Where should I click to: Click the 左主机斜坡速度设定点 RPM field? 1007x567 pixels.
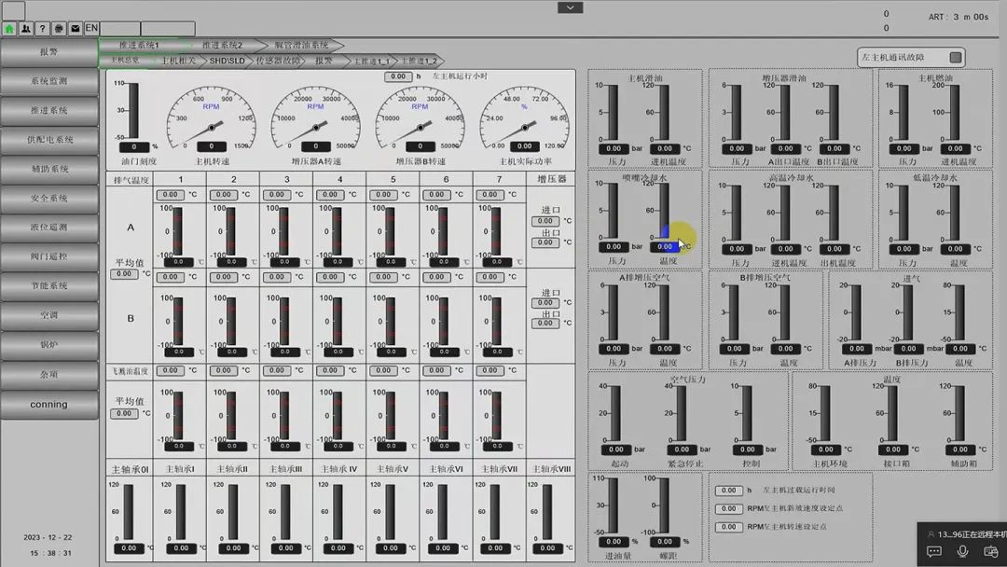(728, 508)
